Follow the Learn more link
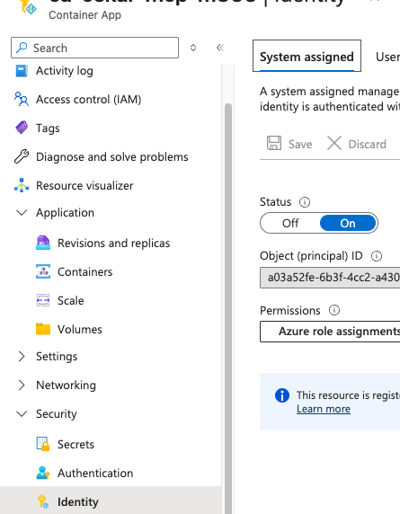Screen dimensions: 400x514 coord(324,409)
